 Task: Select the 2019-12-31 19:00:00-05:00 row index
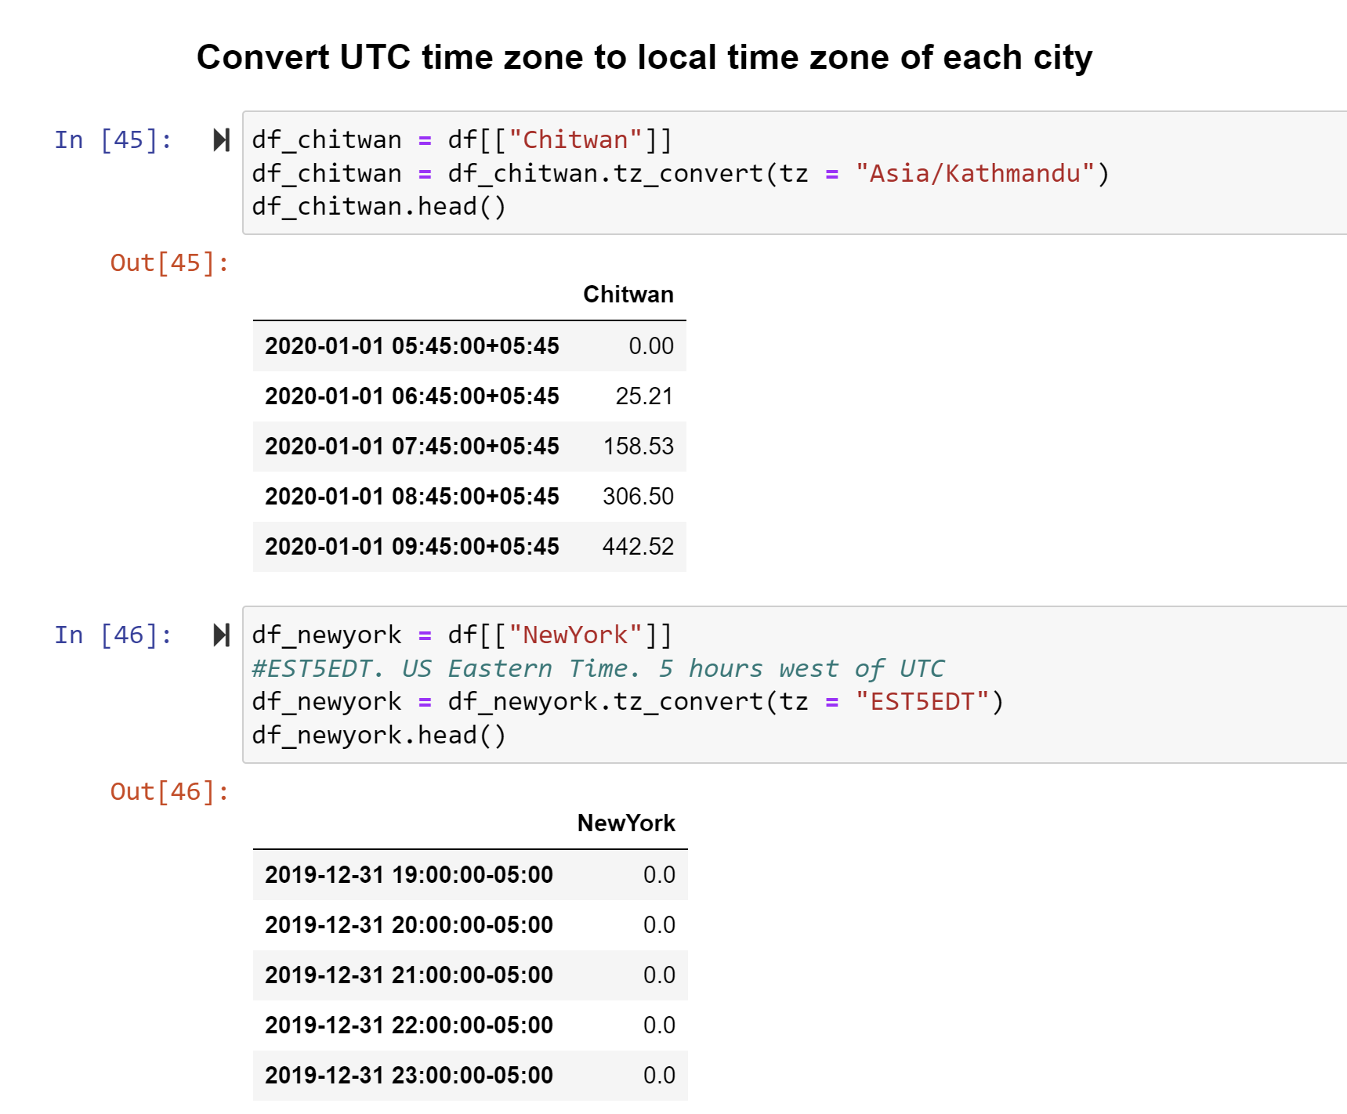409,875
